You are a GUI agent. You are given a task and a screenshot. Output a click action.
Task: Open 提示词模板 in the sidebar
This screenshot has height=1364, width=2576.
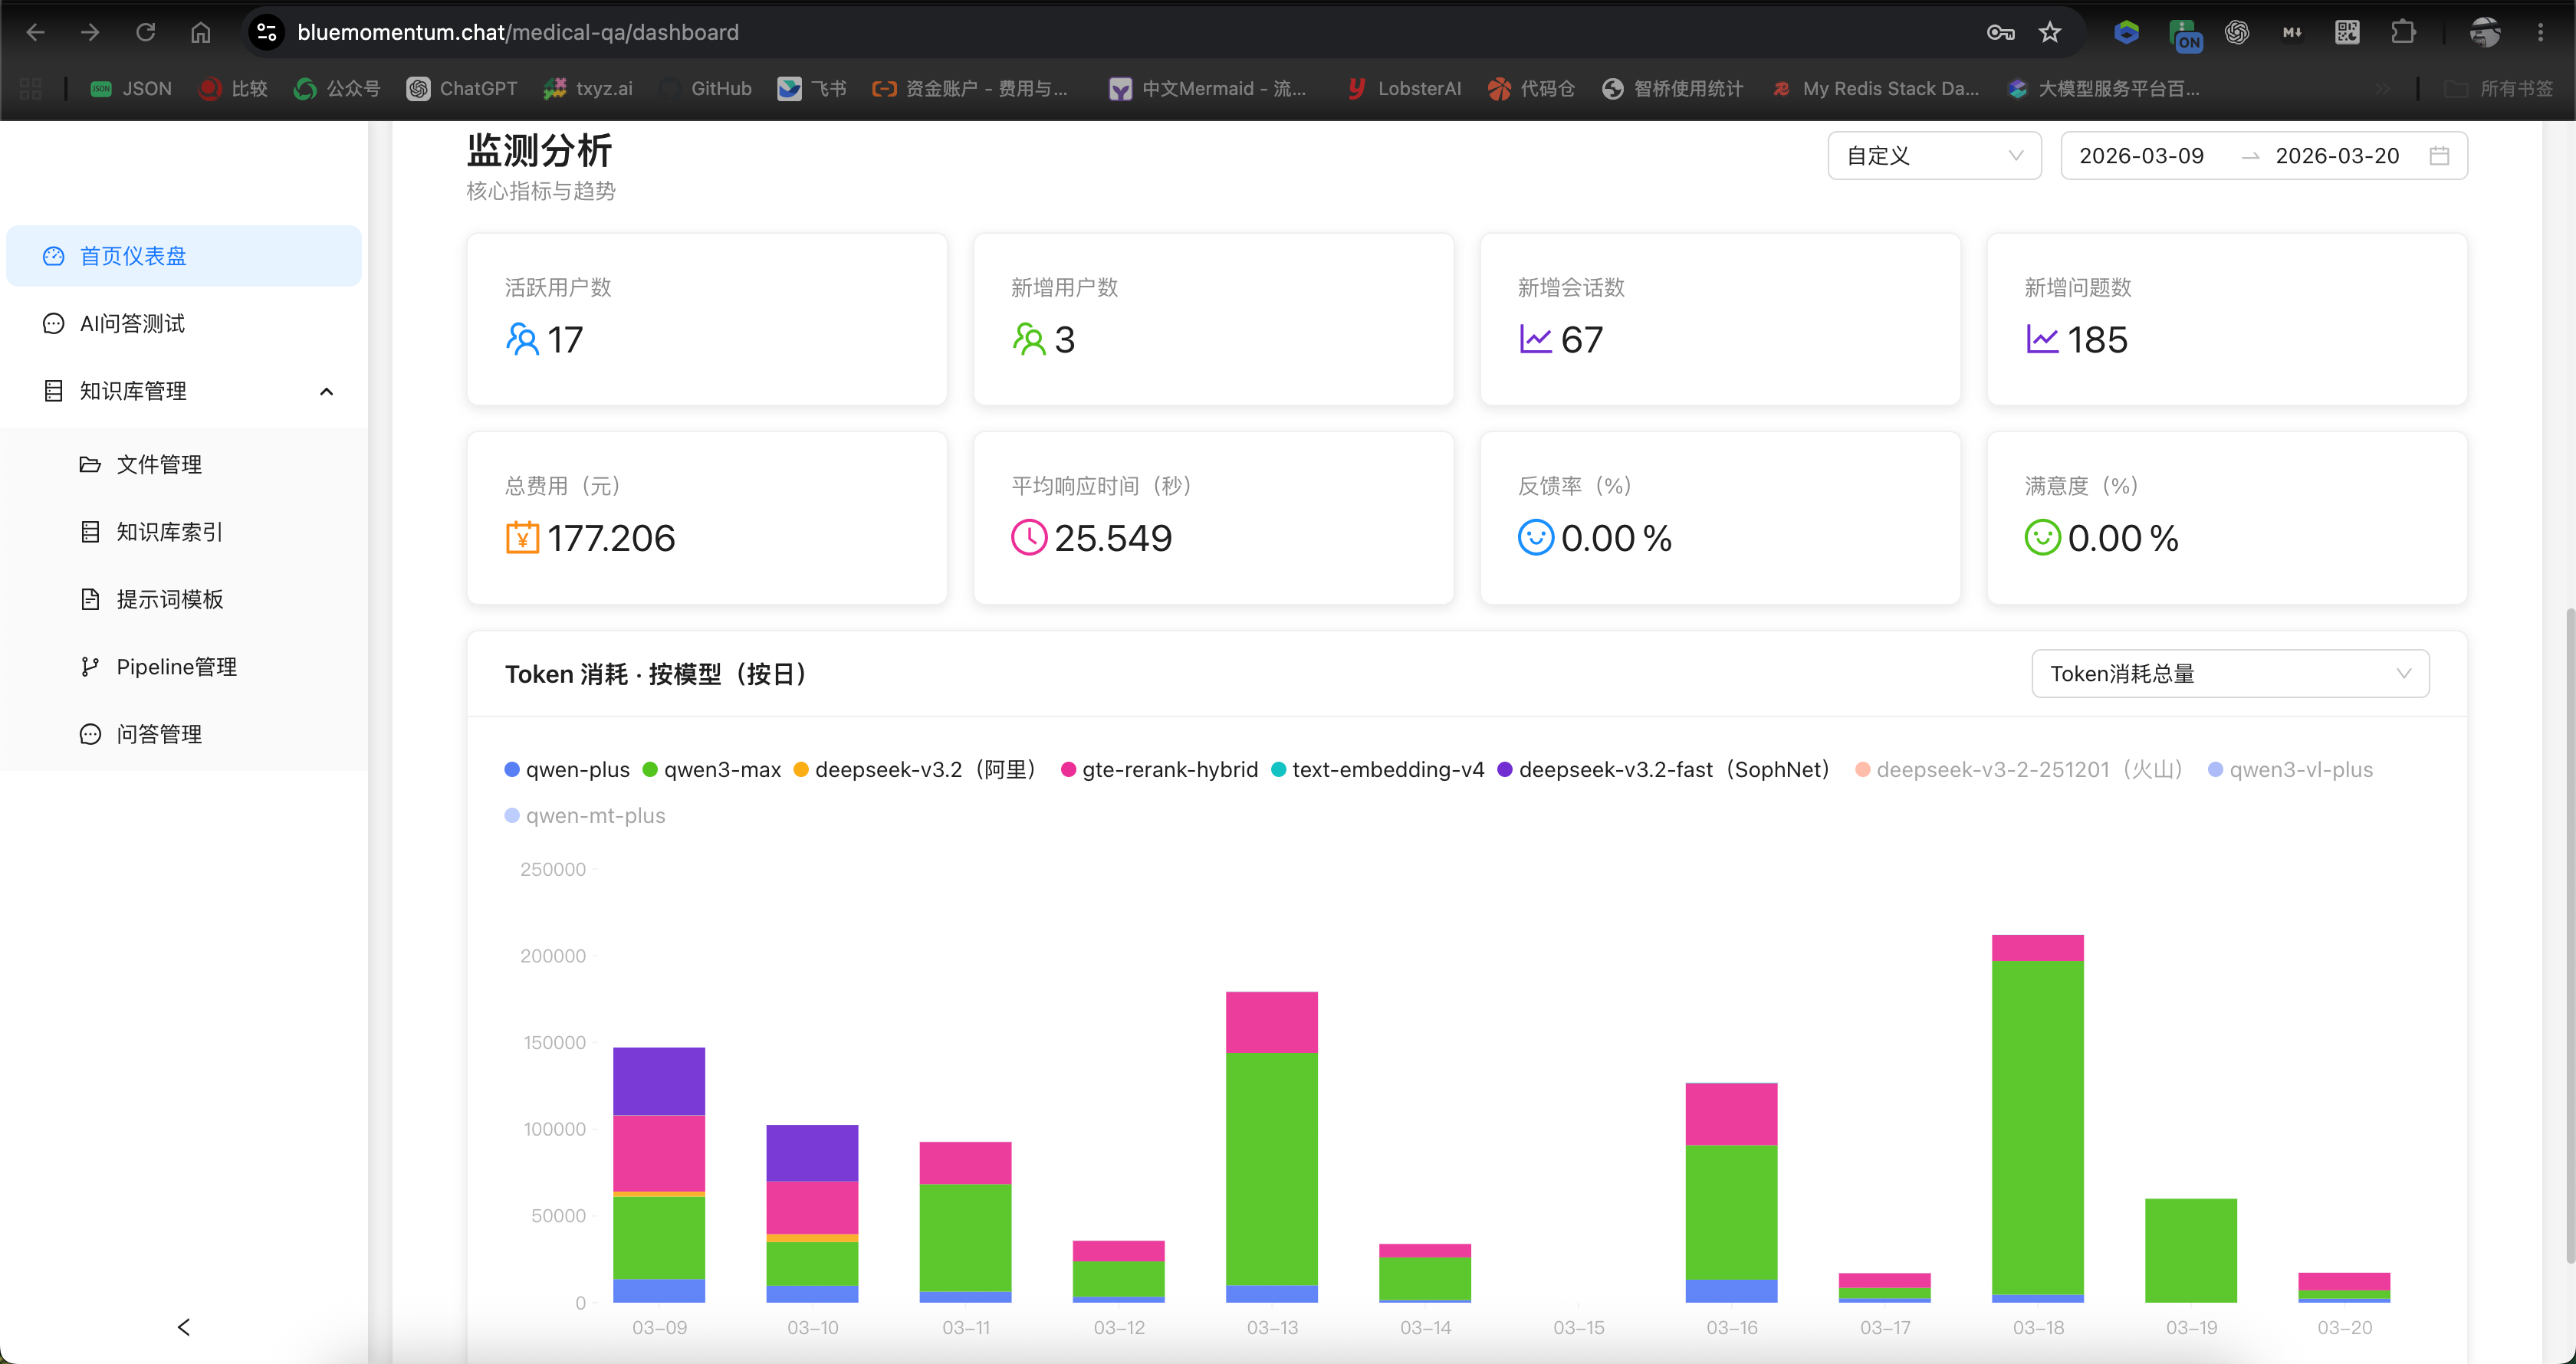coord(183,598)
